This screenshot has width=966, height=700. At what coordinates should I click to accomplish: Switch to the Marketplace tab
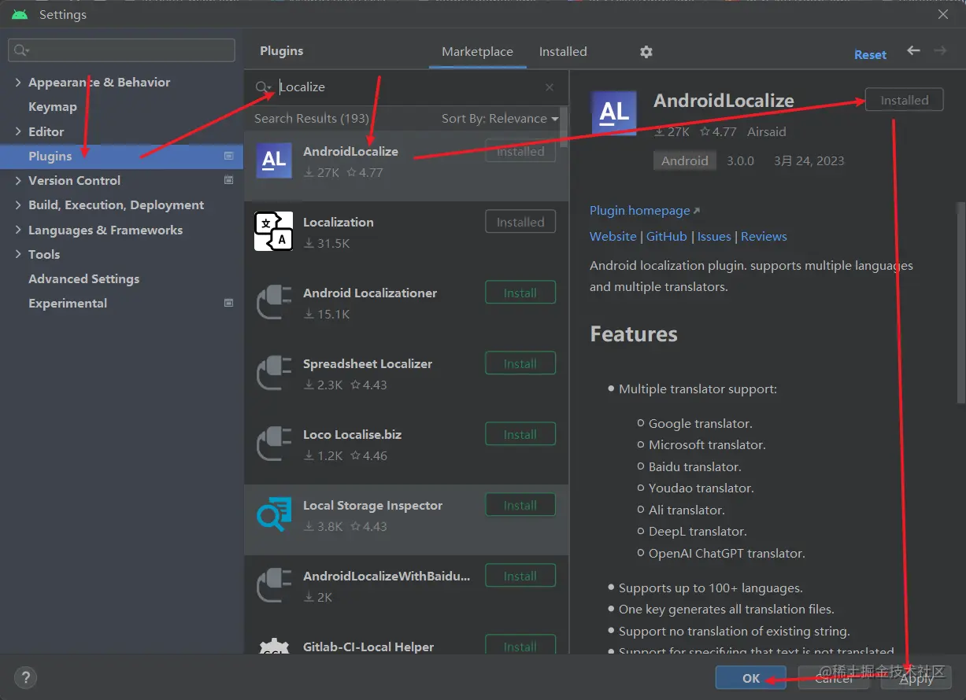coord(477,52)
